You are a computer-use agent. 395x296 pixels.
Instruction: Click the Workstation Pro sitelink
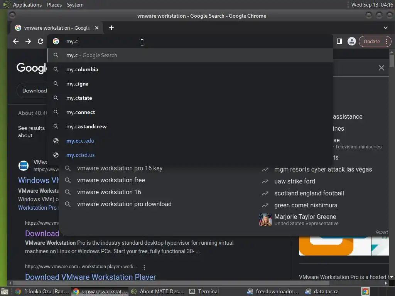(x=37, y=208)
